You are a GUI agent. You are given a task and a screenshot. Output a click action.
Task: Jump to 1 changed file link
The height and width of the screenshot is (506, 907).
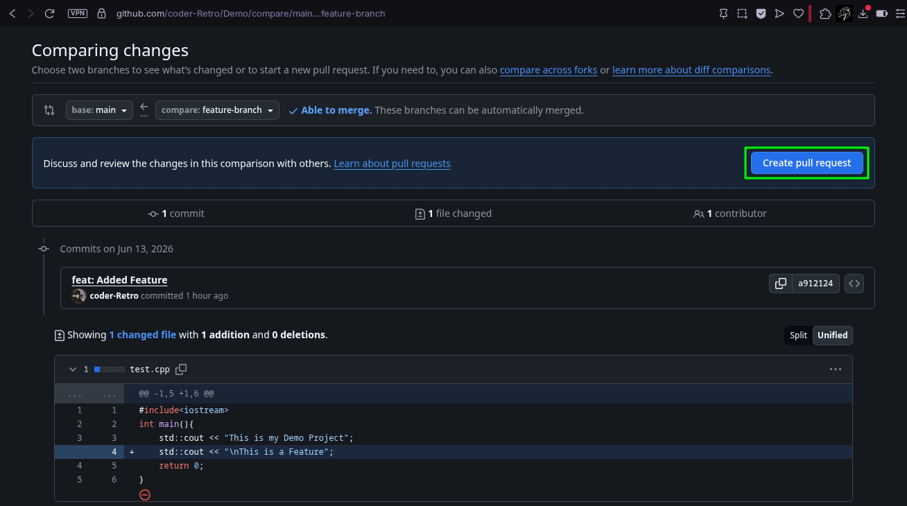(142, 335)
